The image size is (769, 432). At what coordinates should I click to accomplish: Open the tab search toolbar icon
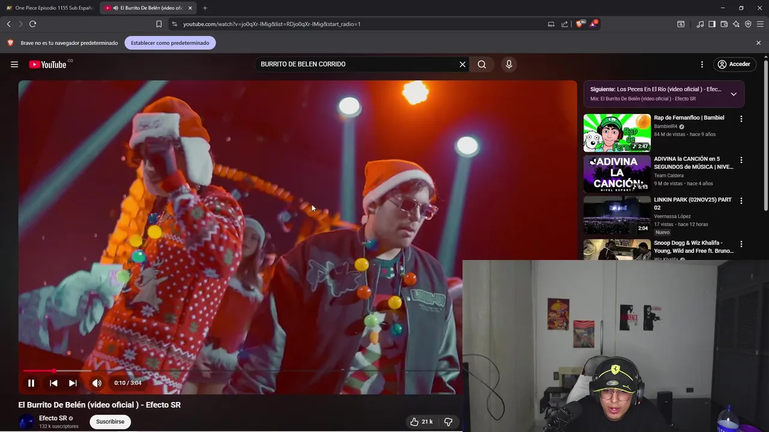pyautogui.click(x=681, y=24)
